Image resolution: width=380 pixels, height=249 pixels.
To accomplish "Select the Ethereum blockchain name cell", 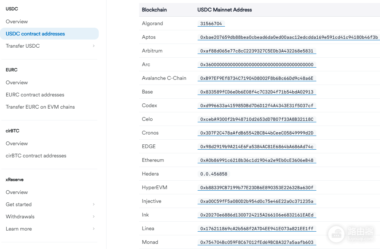I will tap(153, 160).
